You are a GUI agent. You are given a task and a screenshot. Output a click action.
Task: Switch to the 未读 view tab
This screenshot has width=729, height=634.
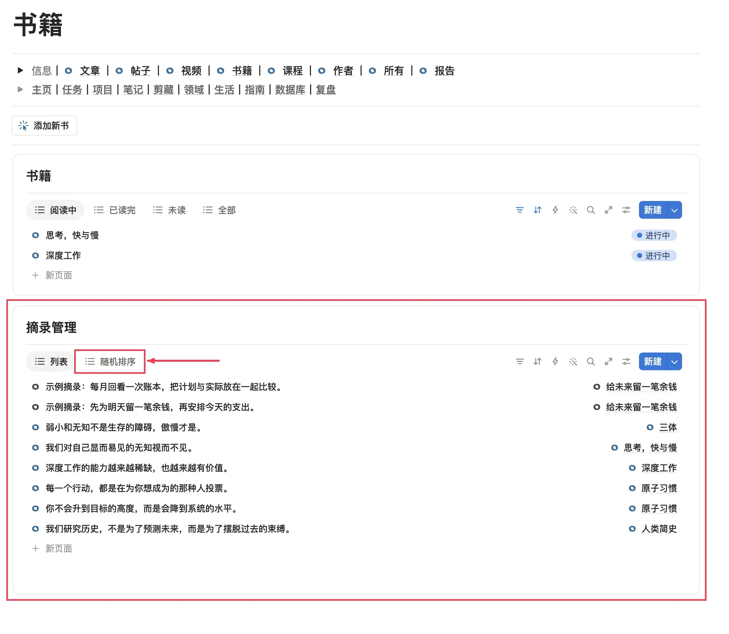point(169,210)
